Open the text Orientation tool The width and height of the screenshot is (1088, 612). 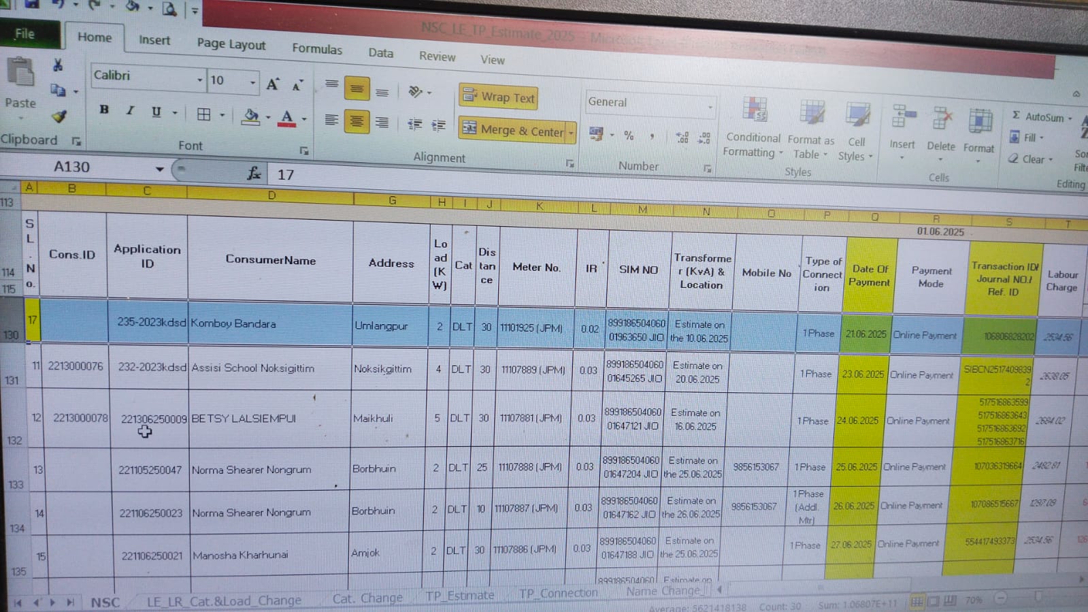pos(414,92)
